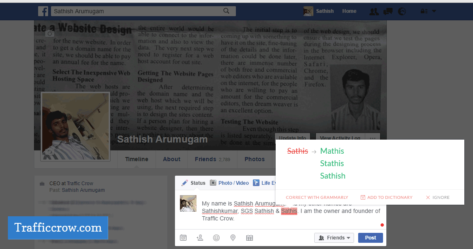
Task: Click the Update Info button
Action: (x=293, y=137)
